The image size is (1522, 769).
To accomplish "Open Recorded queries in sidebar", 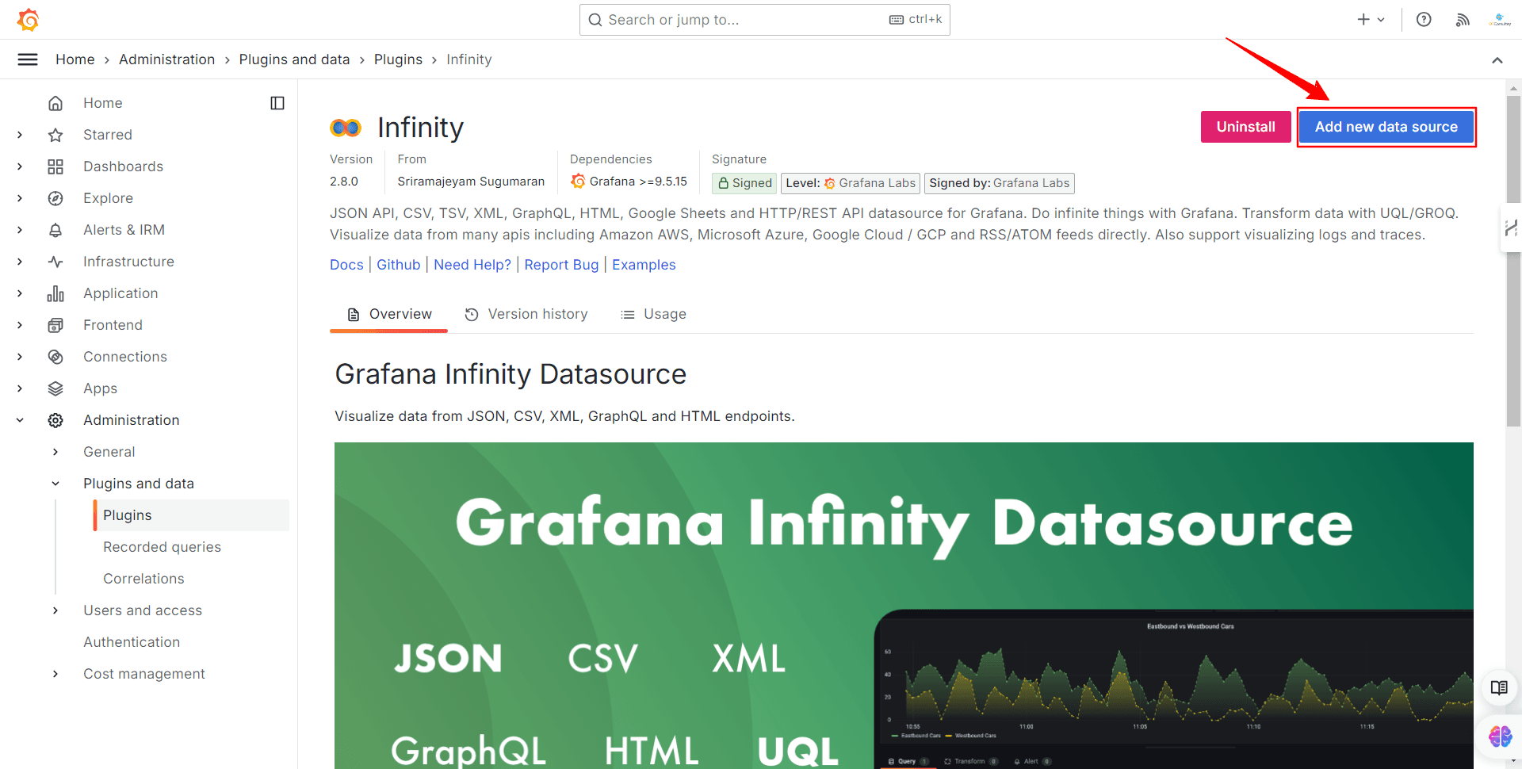I will (162, 547).
